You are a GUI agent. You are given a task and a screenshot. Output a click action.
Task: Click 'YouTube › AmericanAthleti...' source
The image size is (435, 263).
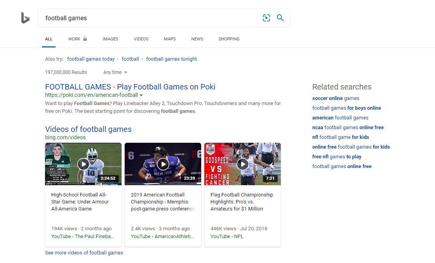pos(162,236)
